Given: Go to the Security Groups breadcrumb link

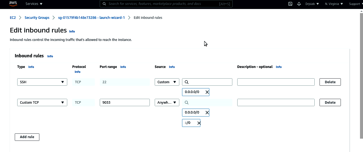Looking at the screenshot, I should [37, 18].
